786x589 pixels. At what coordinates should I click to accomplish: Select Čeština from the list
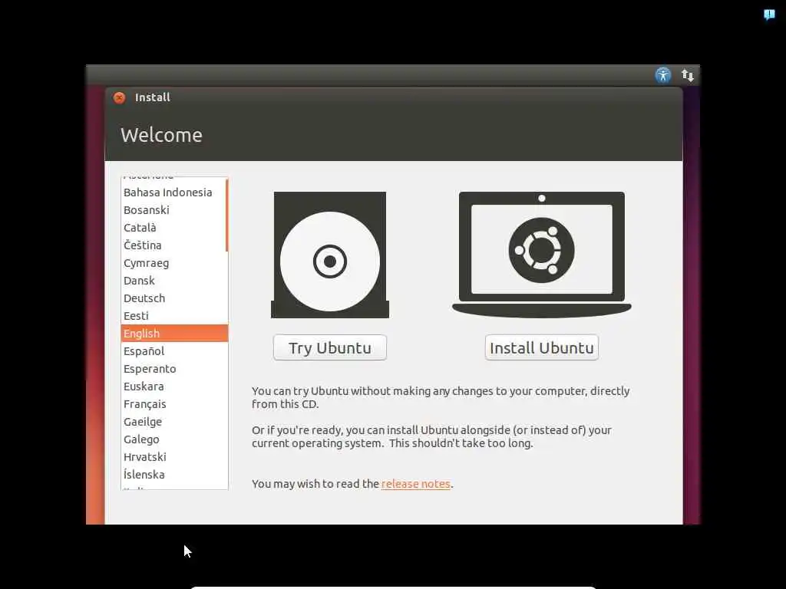click(x=174, y=245)
